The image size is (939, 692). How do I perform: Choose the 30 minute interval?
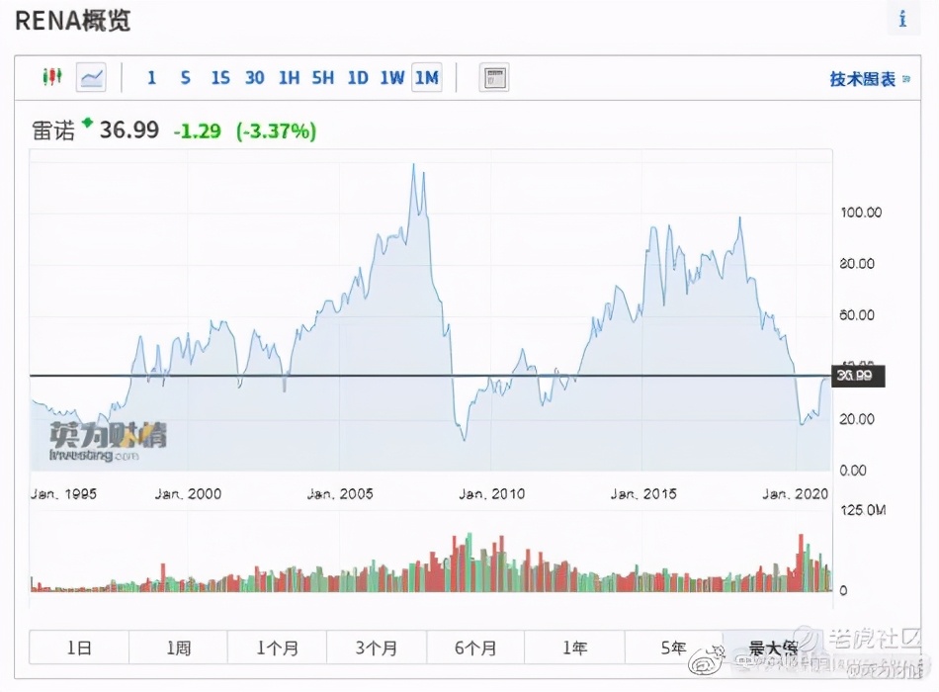(254, 77)
